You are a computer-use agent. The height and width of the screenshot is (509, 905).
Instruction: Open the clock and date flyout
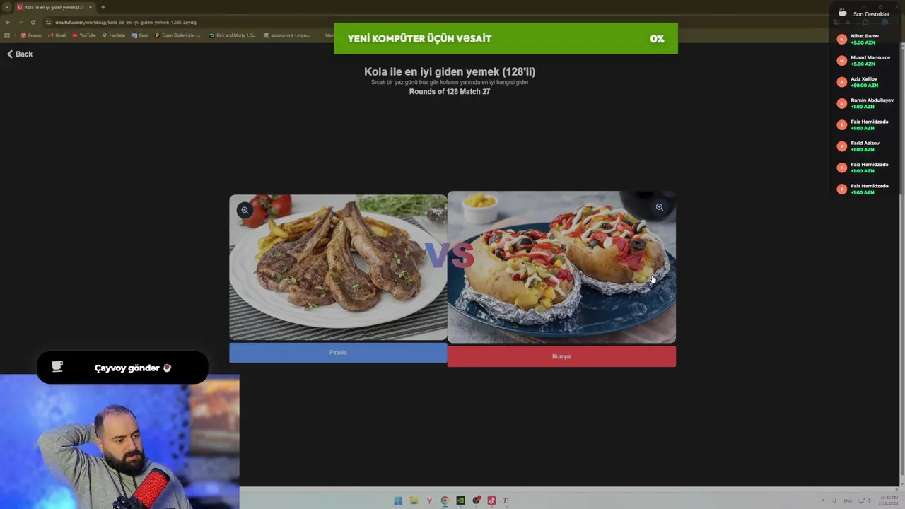click(x=887, y=501)
